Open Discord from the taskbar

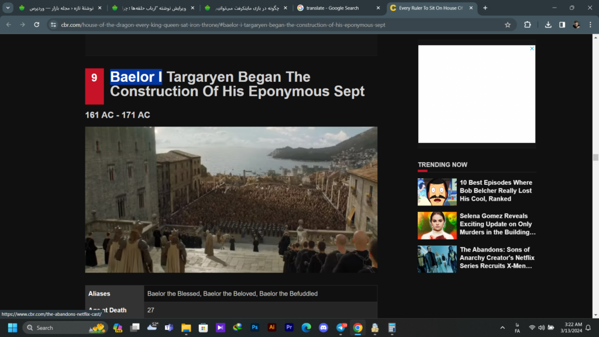[x=323, y=328]
